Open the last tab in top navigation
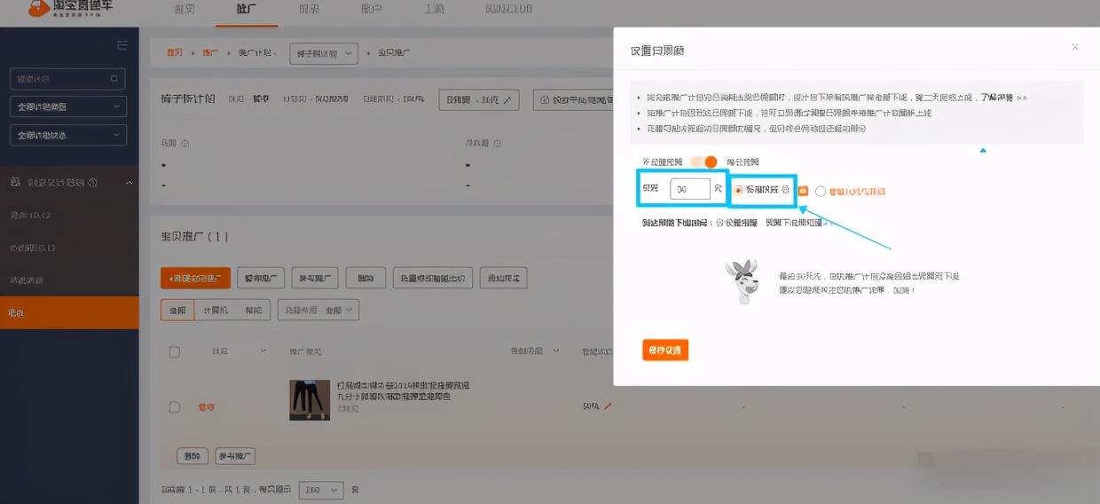Image resolution: width=1100 pixels, height=504 pixels. pos(509,9)
